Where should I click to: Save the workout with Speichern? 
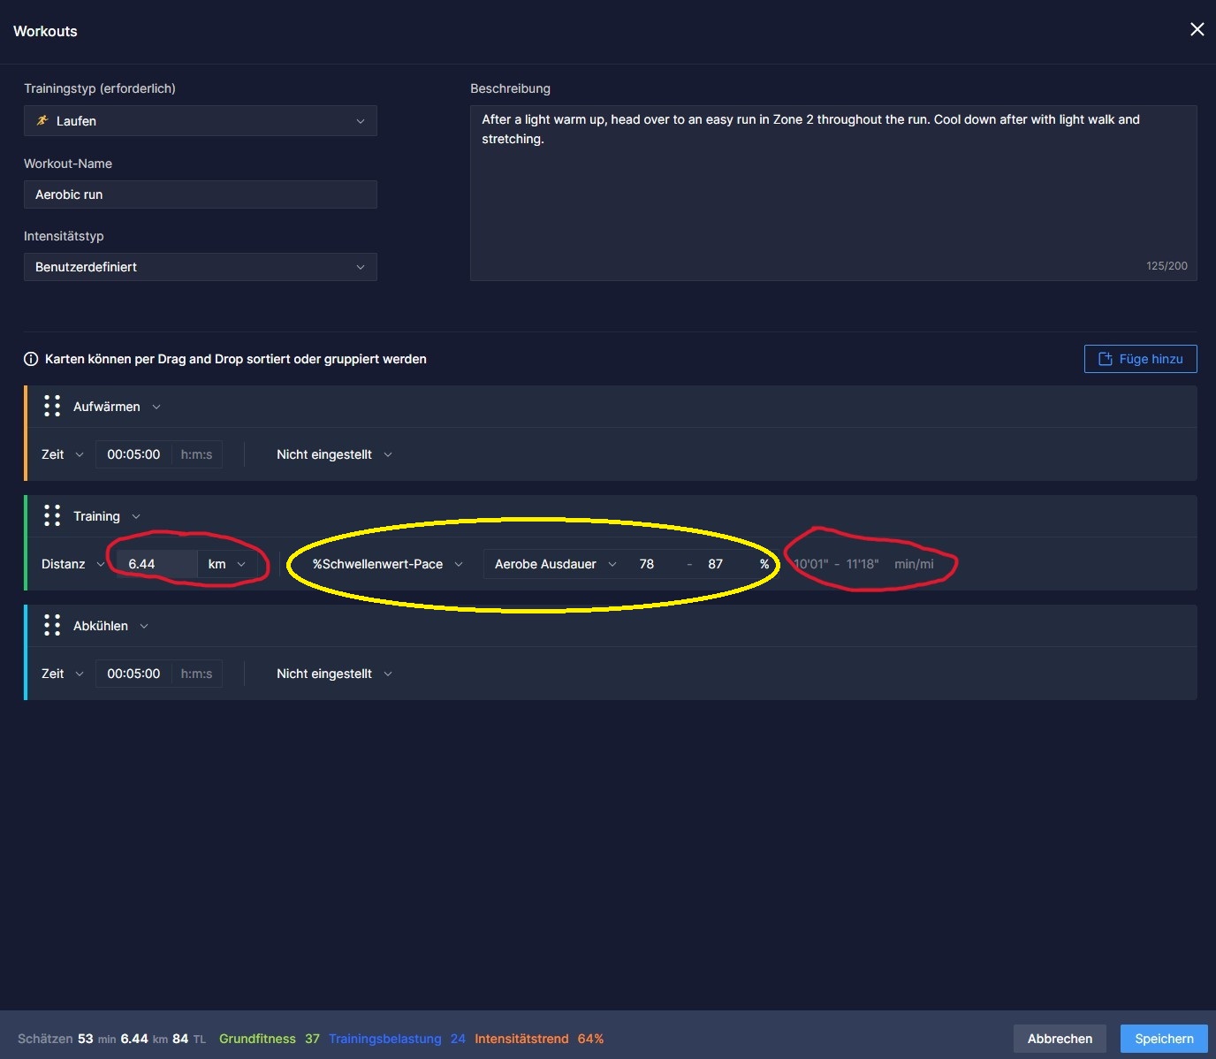(1163, 1039)
